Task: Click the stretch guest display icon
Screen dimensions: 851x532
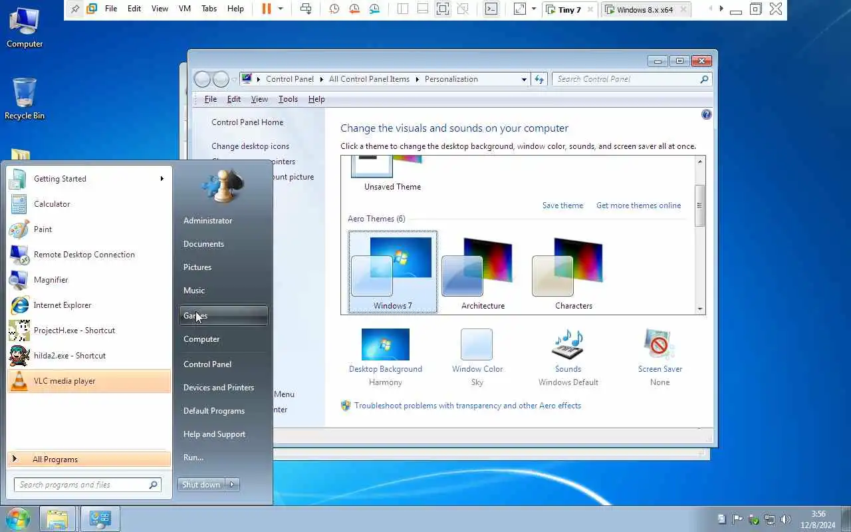Action: pos(520,9)
